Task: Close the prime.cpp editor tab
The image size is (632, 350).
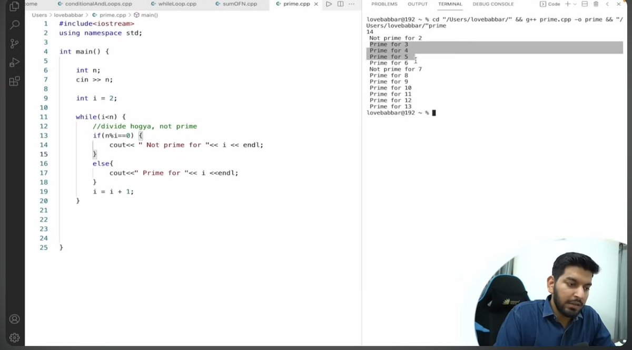Action: click(315, 4)
